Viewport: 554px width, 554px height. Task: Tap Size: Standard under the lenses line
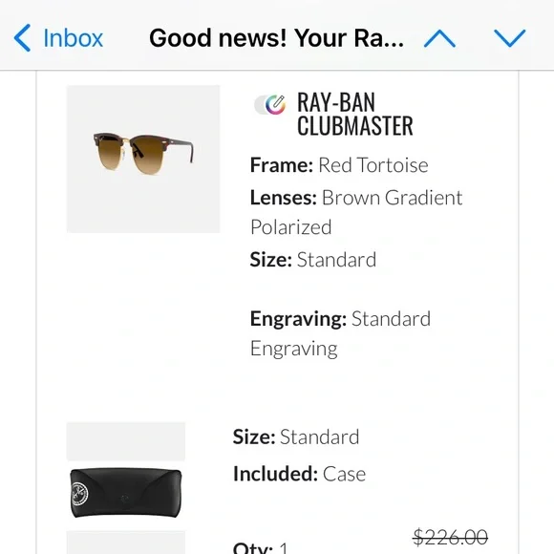312,260
